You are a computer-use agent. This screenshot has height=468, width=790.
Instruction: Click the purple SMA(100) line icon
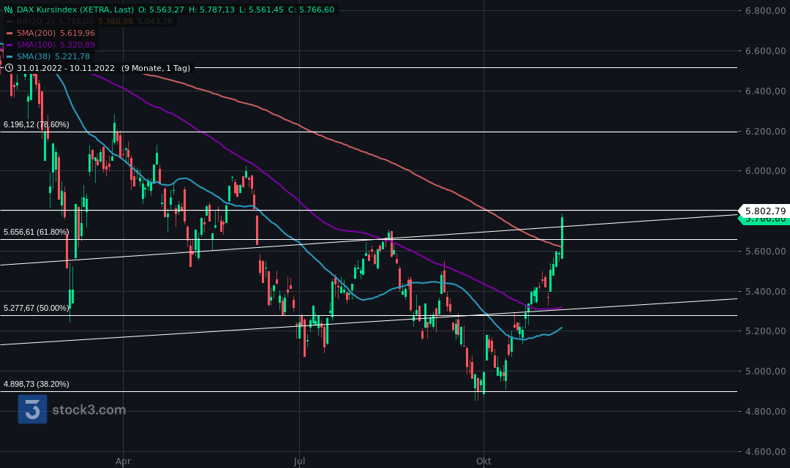(10, 44)
